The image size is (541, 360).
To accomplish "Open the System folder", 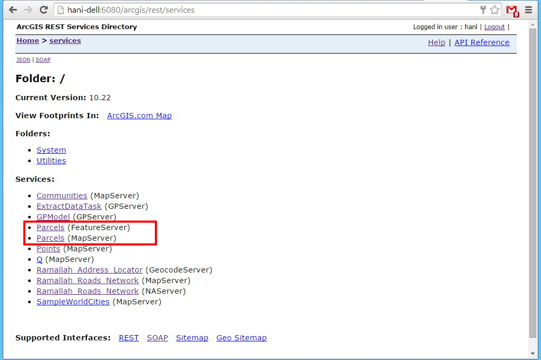I will (51, 150).
